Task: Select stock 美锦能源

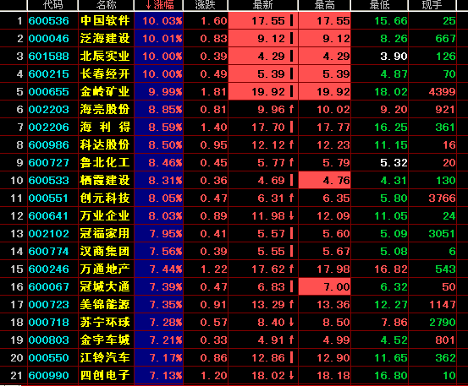Action: [105, 304]
